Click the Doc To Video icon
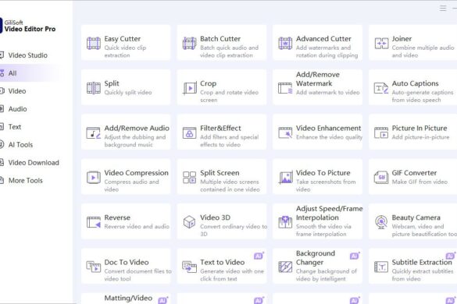Screen dimensions: 457x304 94,267
